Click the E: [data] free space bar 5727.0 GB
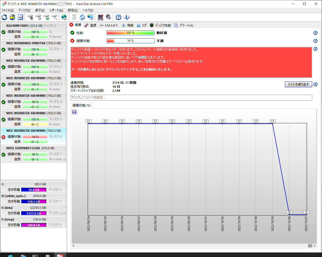 click(34, 213)
